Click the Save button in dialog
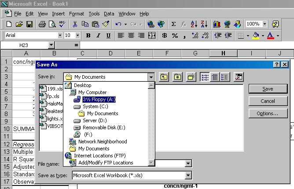294x189 pixels. click(268, 89)
